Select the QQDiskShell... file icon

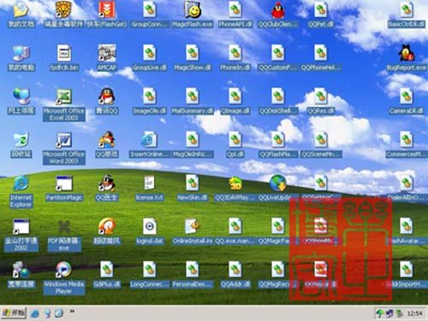tap(278, 96)
